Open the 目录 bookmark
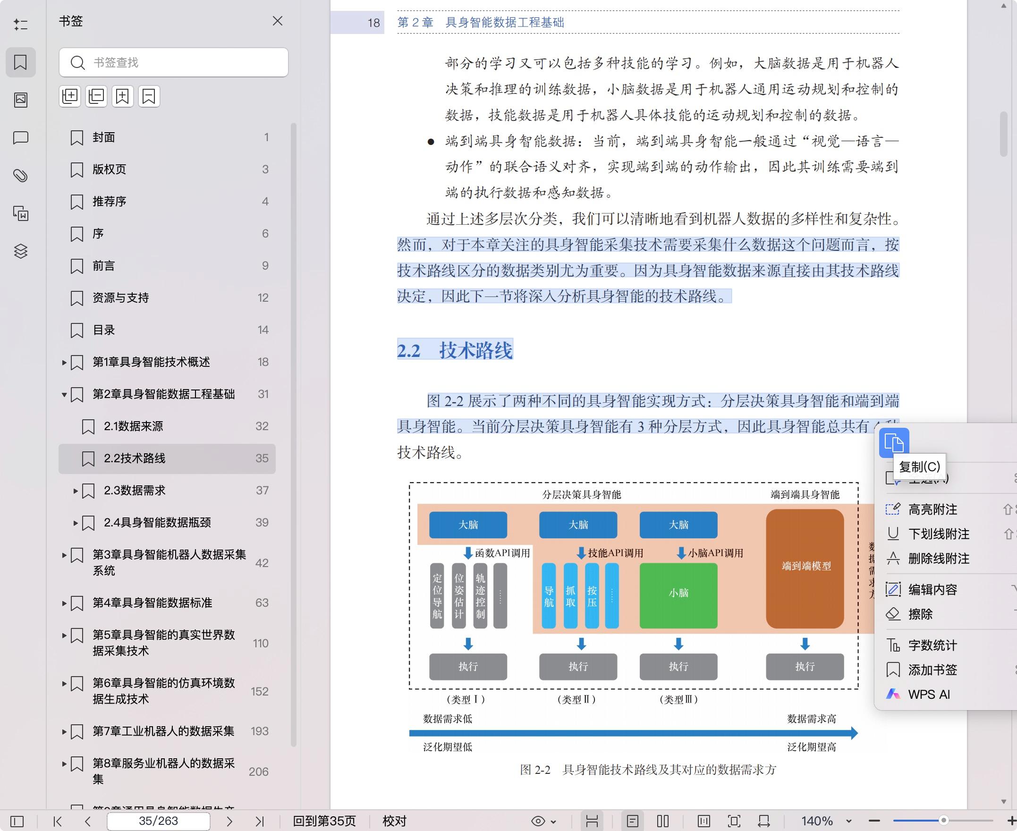Viewport: 1017px width, 831px height. click(x=167, y=330)
